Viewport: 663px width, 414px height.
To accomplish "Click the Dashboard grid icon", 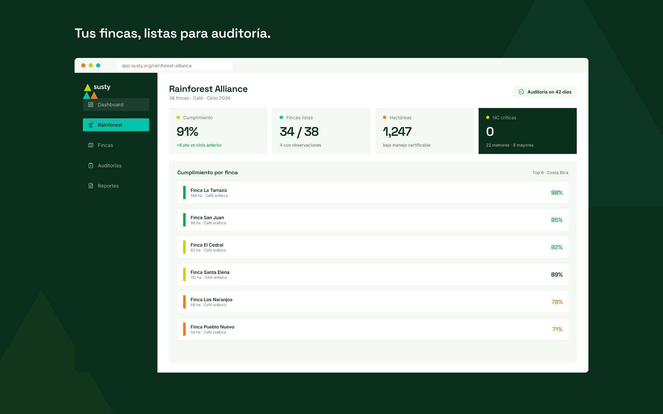I will click(91, 105).
